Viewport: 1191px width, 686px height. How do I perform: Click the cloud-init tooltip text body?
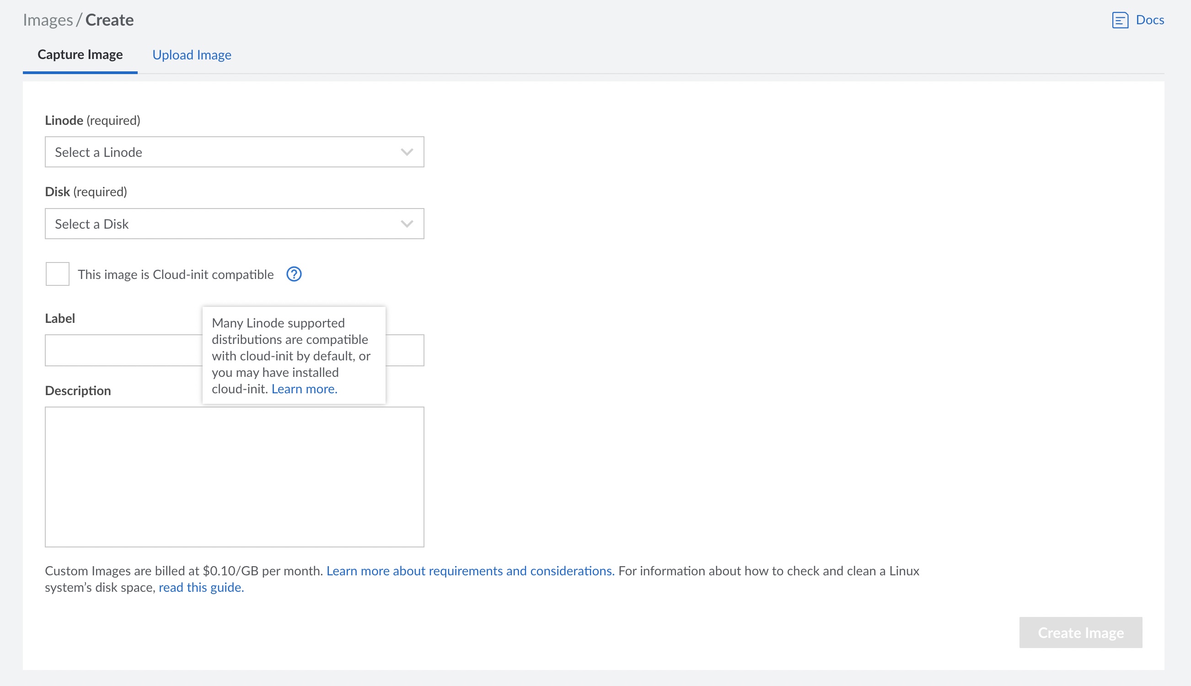290,348
